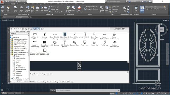Screen dimensions: 170x95
Task: Expand the Block Definition panel dropdown
Action: click(x=23, y=14)
